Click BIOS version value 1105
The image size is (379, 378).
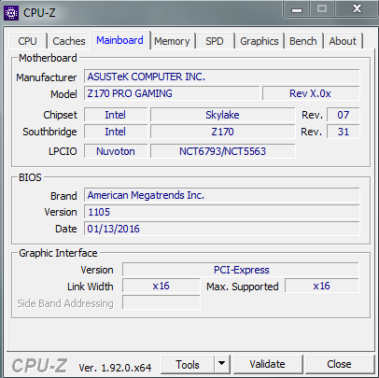pos(222,212)
